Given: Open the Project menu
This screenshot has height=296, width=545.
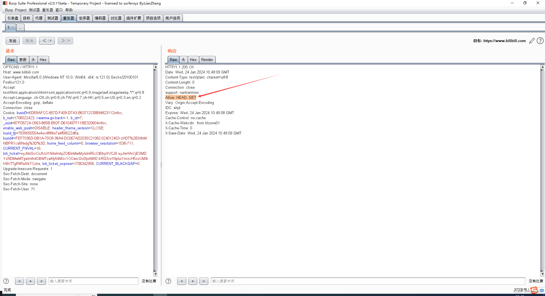Looking at the screenshot, I should click(x=21, y=10).
